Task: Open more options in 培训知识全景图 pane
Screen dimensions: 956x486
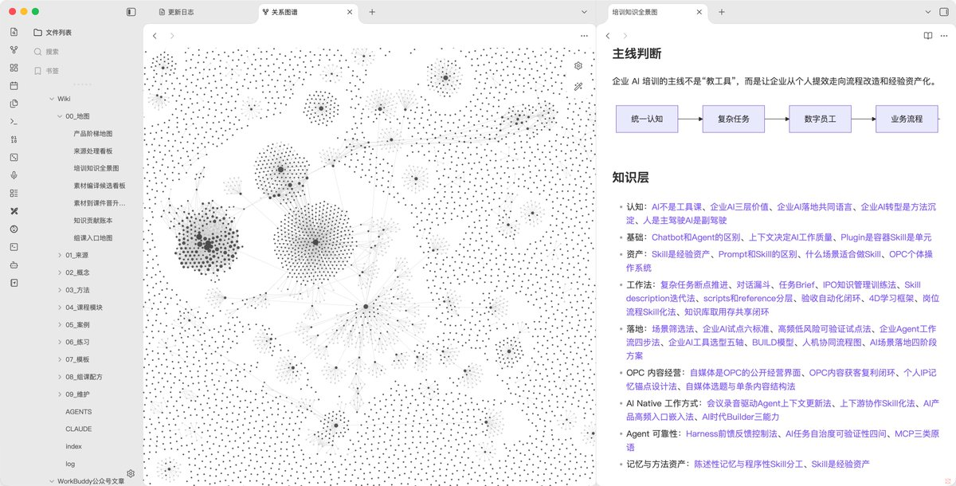Action: click(x=945, y=36)
